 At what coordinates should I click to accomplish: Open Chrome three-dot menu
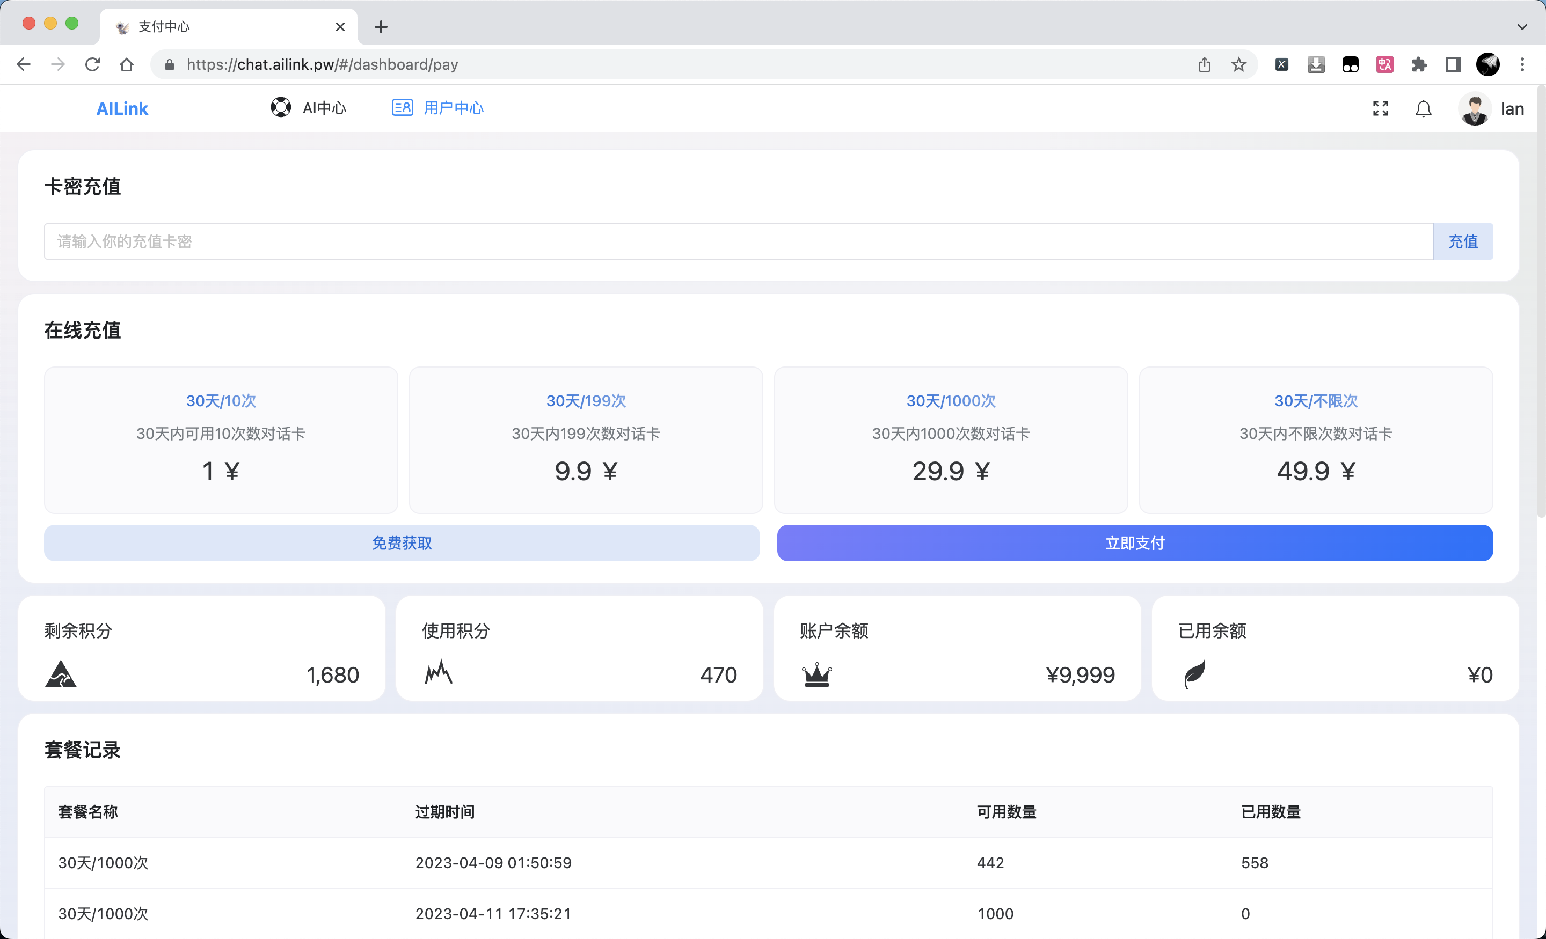click(x=1522, y=64)
